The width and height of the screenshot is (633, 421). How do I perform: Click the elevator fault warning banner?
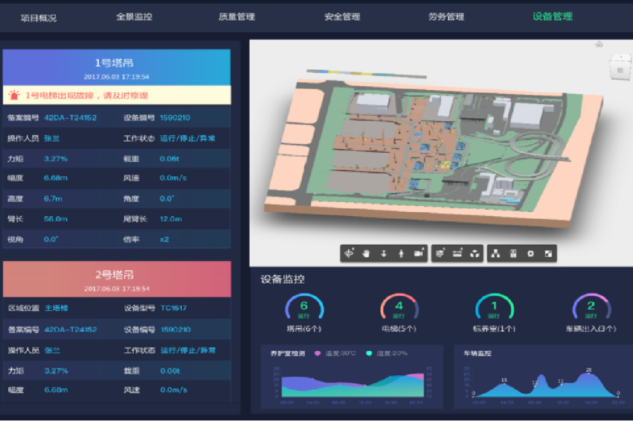117,95
